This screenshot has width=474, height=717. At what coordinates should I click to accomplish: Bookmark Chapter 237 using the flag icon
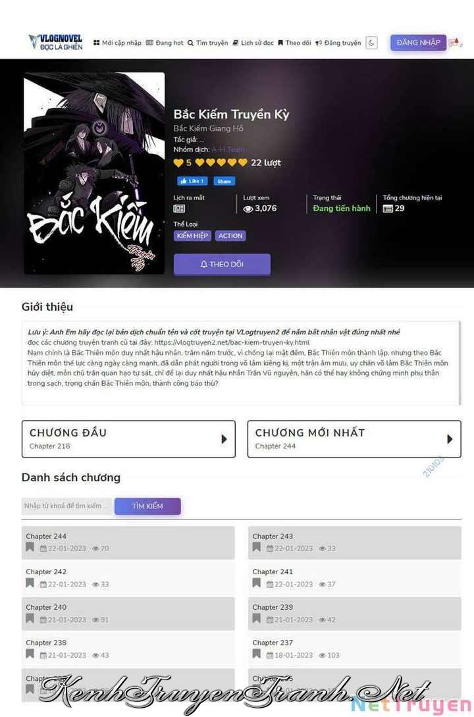[257, 654]
